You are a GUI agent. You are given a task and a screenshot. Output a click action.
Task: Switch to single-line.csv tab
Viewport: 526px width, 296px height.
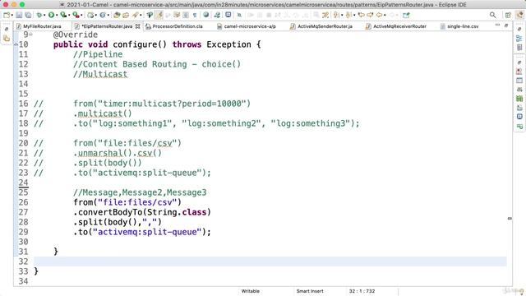459,26
